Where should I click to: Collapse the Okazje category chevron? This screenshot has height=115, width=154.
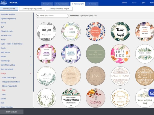(x=31, y=74)
